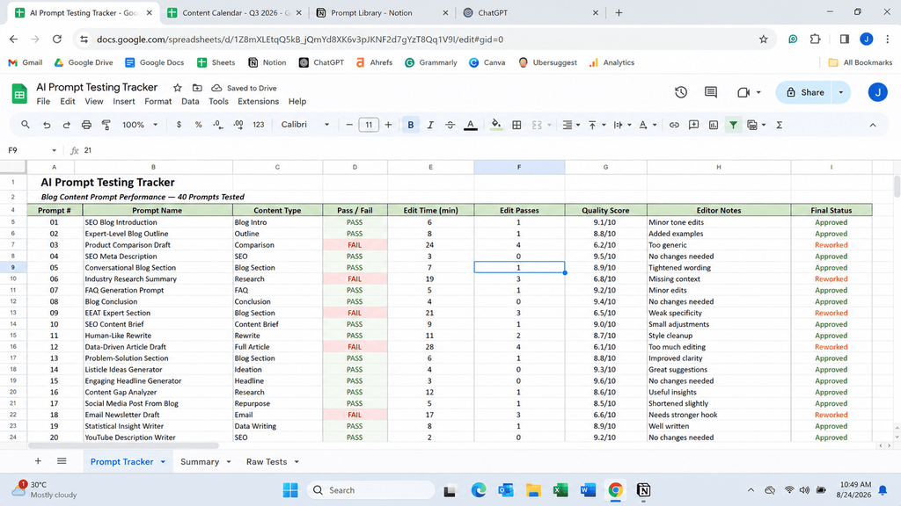901x506 pixels.
Task: Click the video meeting camera icon
Action: (744, 92)
